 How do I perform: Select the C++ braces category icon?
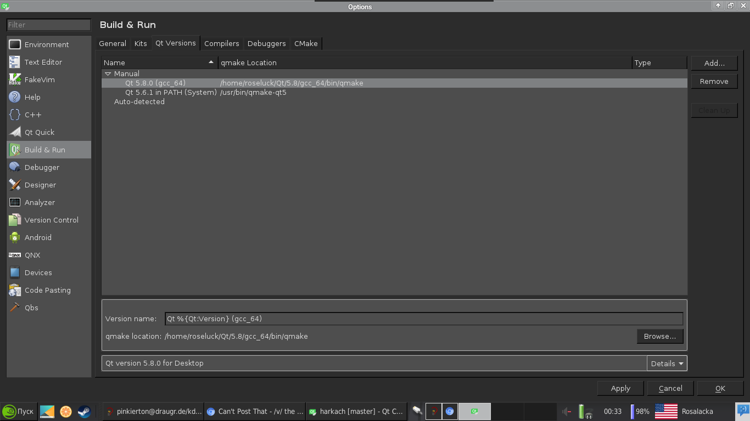pos(15,115)
